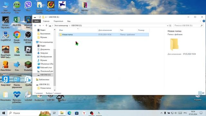This screenshot has width=206, height=116.
Task: Open the Файл tab
Action: (37, 21)
